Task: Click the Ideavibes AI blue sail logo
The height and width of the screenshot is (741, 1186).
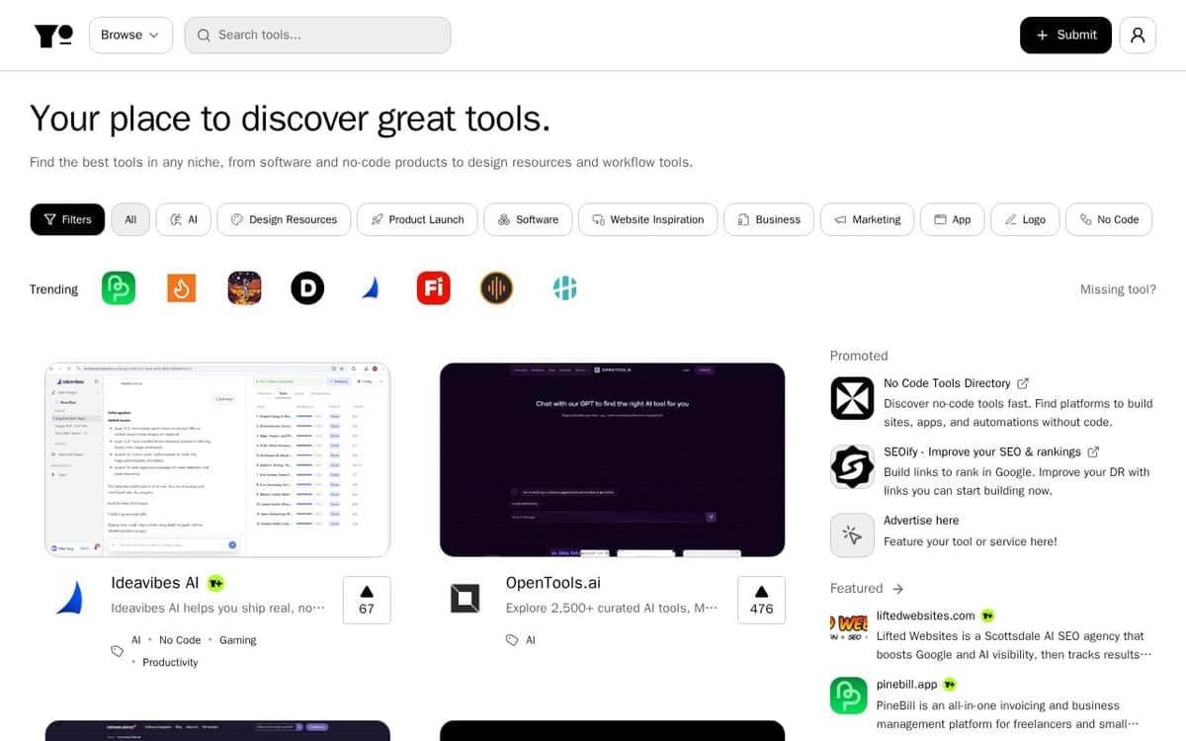Action: point(69,598)
